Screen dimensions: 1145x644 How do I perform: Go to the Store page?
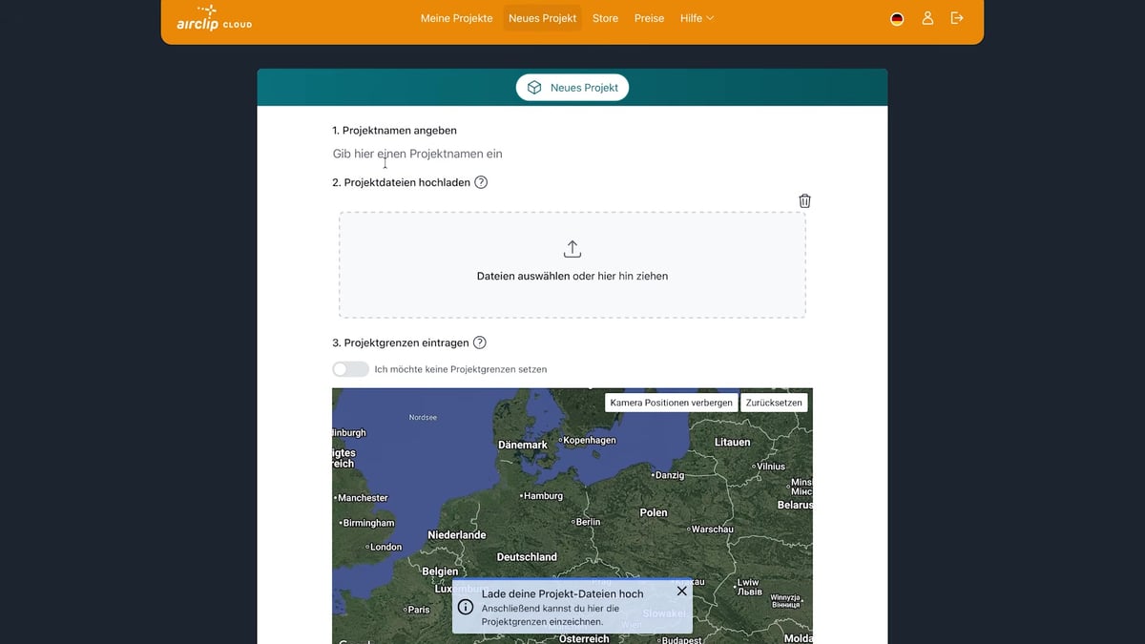[605, 18]
